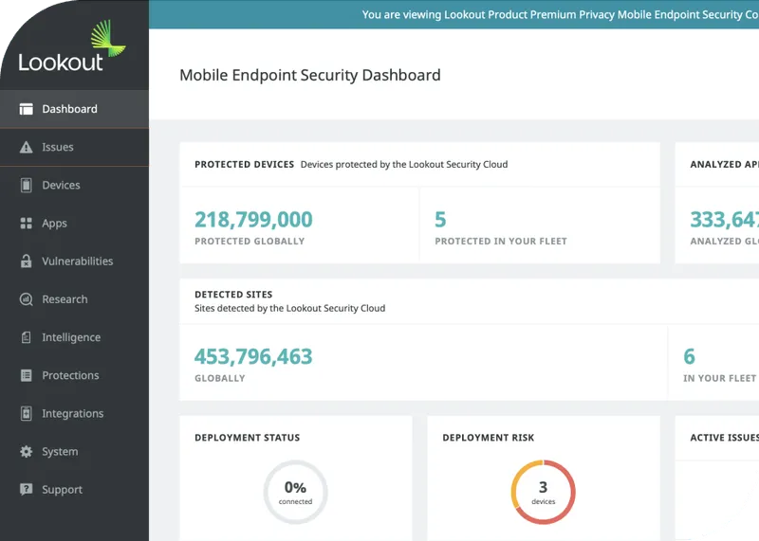Viewport: 759px width, 541px height.
Task: Click the Research magnifier chart icon
Action: (x=27, y=299)
